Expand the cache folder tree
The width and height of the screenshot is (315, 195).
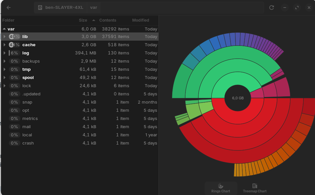click(x=5, y=45)
